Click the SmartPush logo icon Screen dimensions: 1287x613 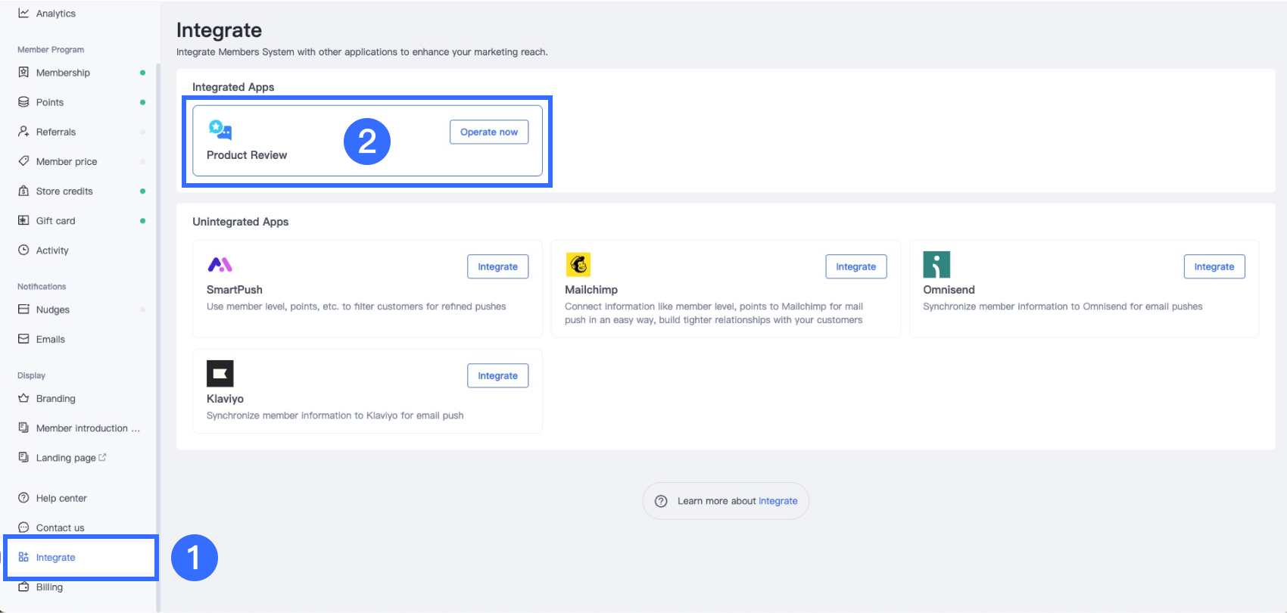[220, 265]
